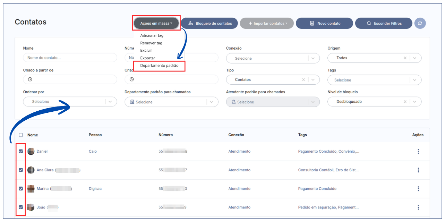Toggle the select-all checkbox in table header

tap(21, 135)
